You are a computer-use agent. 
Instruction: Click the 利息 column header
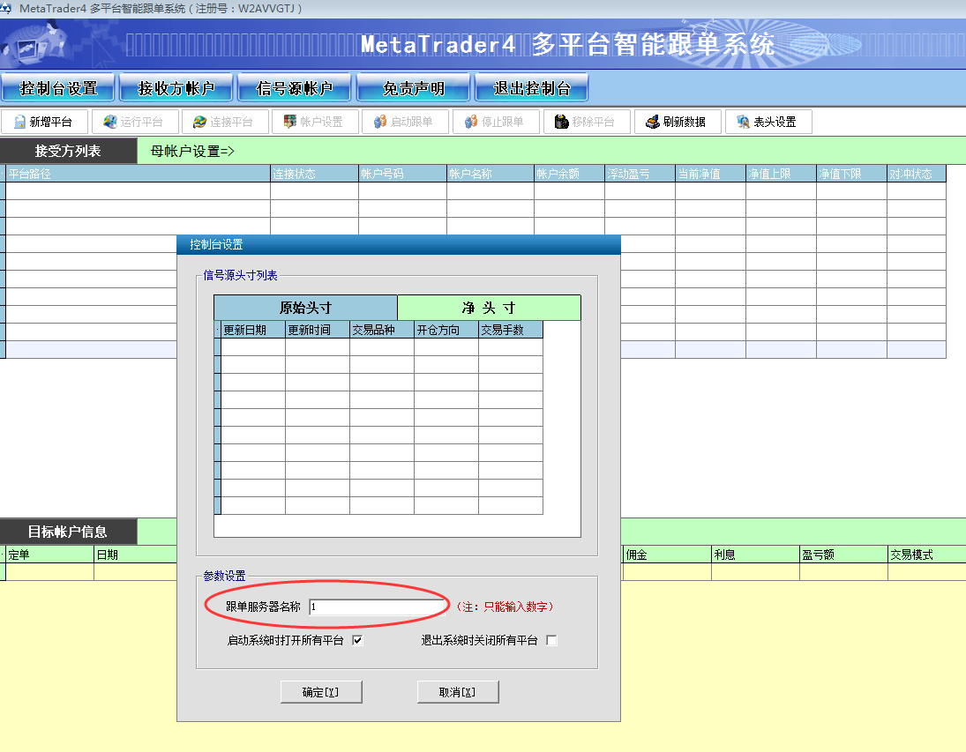click(x=755, y=555)
